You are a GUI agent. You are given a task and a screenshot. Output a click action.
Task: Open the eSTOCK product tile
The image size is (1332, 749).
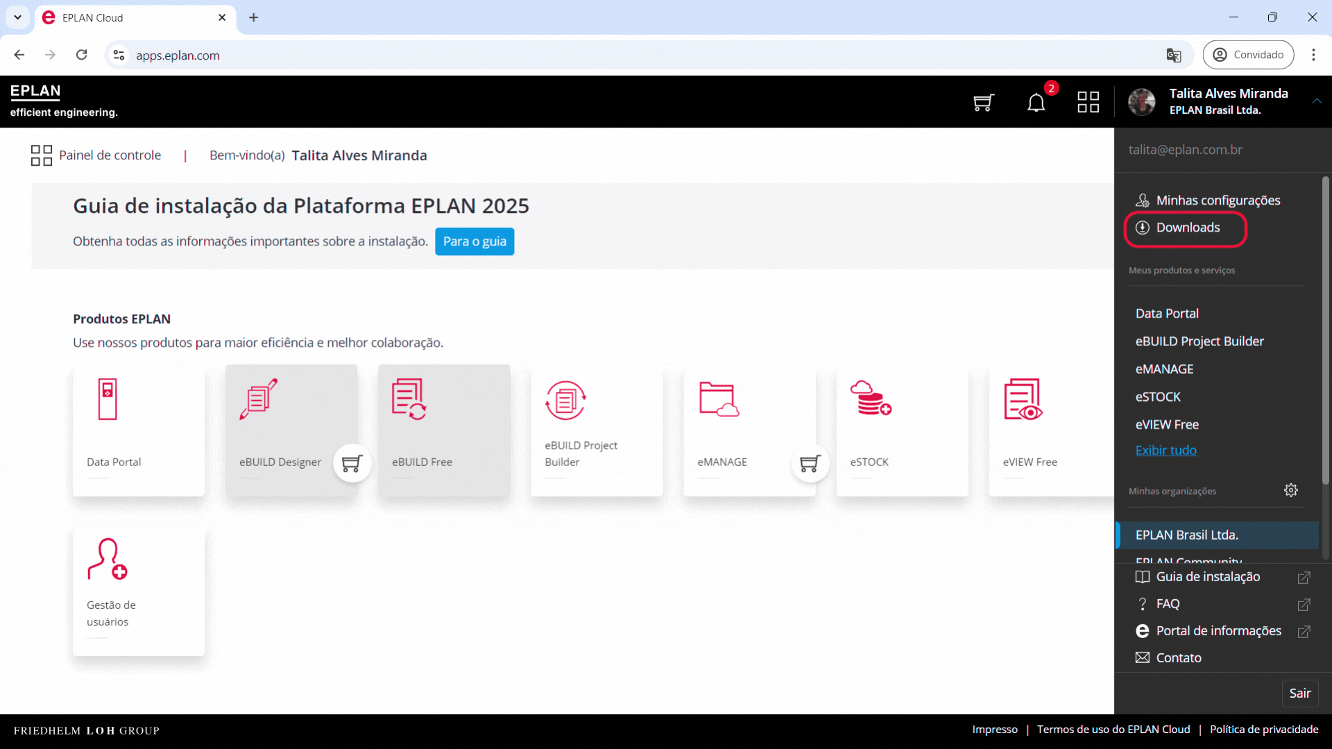[x=901, y=430]
